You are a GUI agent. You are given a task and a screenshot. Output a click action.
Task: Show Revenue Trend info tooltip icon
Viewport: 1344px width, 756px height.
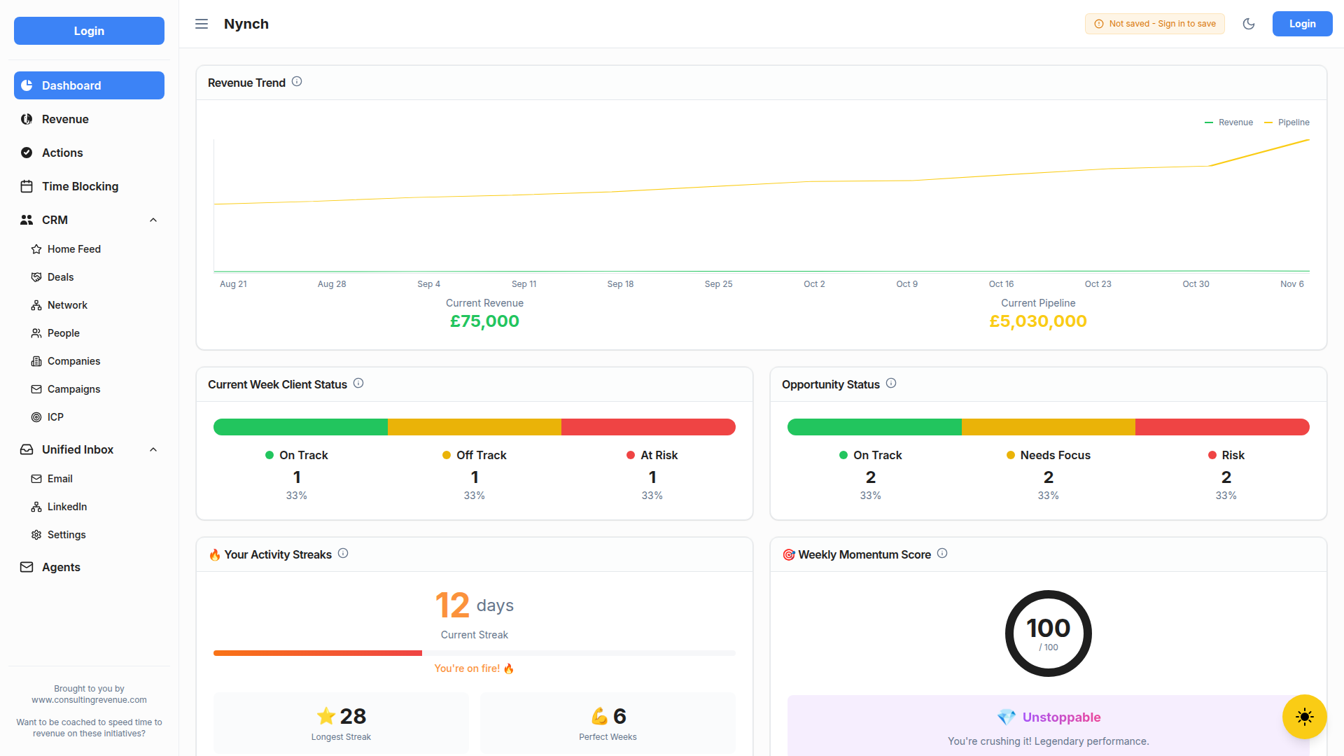click(x=297, y=82)
